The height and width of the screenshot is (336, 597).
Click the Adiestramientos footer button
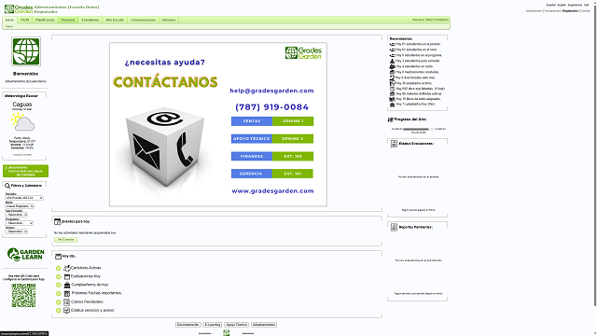(264, 325)
